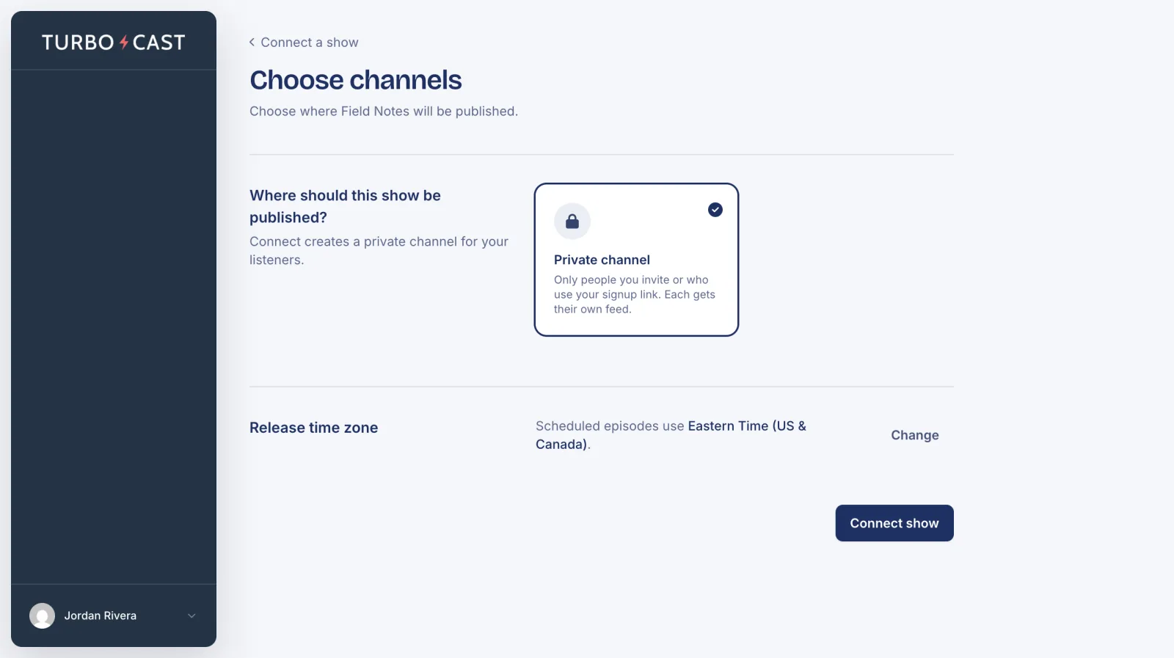This screenshot has width=1174, height=658.
Task: Click the Private channel title
Action: pos(602,260)
